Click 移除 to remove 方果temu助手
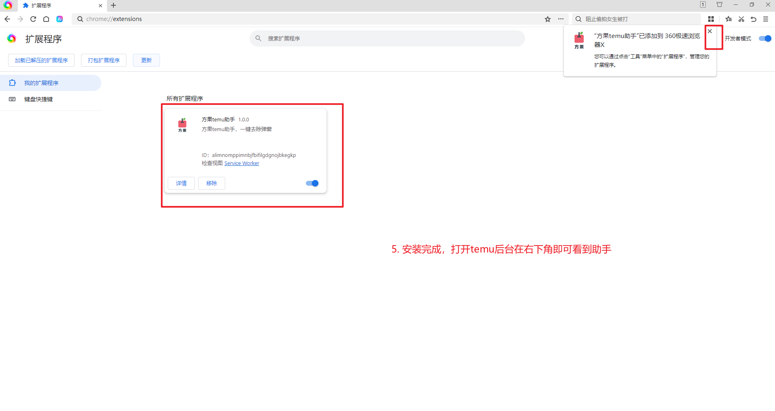 tap(211, 183)
